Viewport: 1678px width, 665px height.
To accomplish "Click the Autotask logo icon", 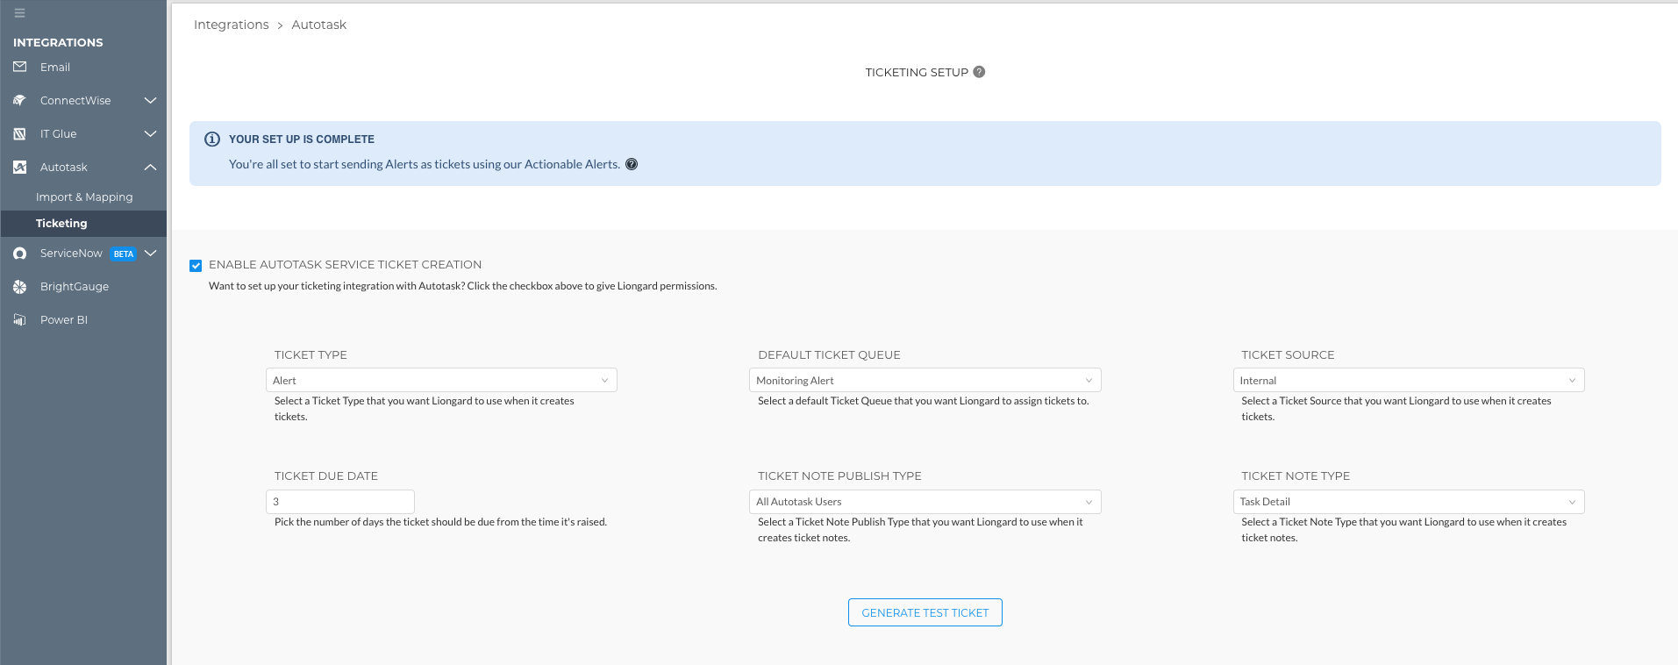I will pyautogui.click(x=20, y=167).
